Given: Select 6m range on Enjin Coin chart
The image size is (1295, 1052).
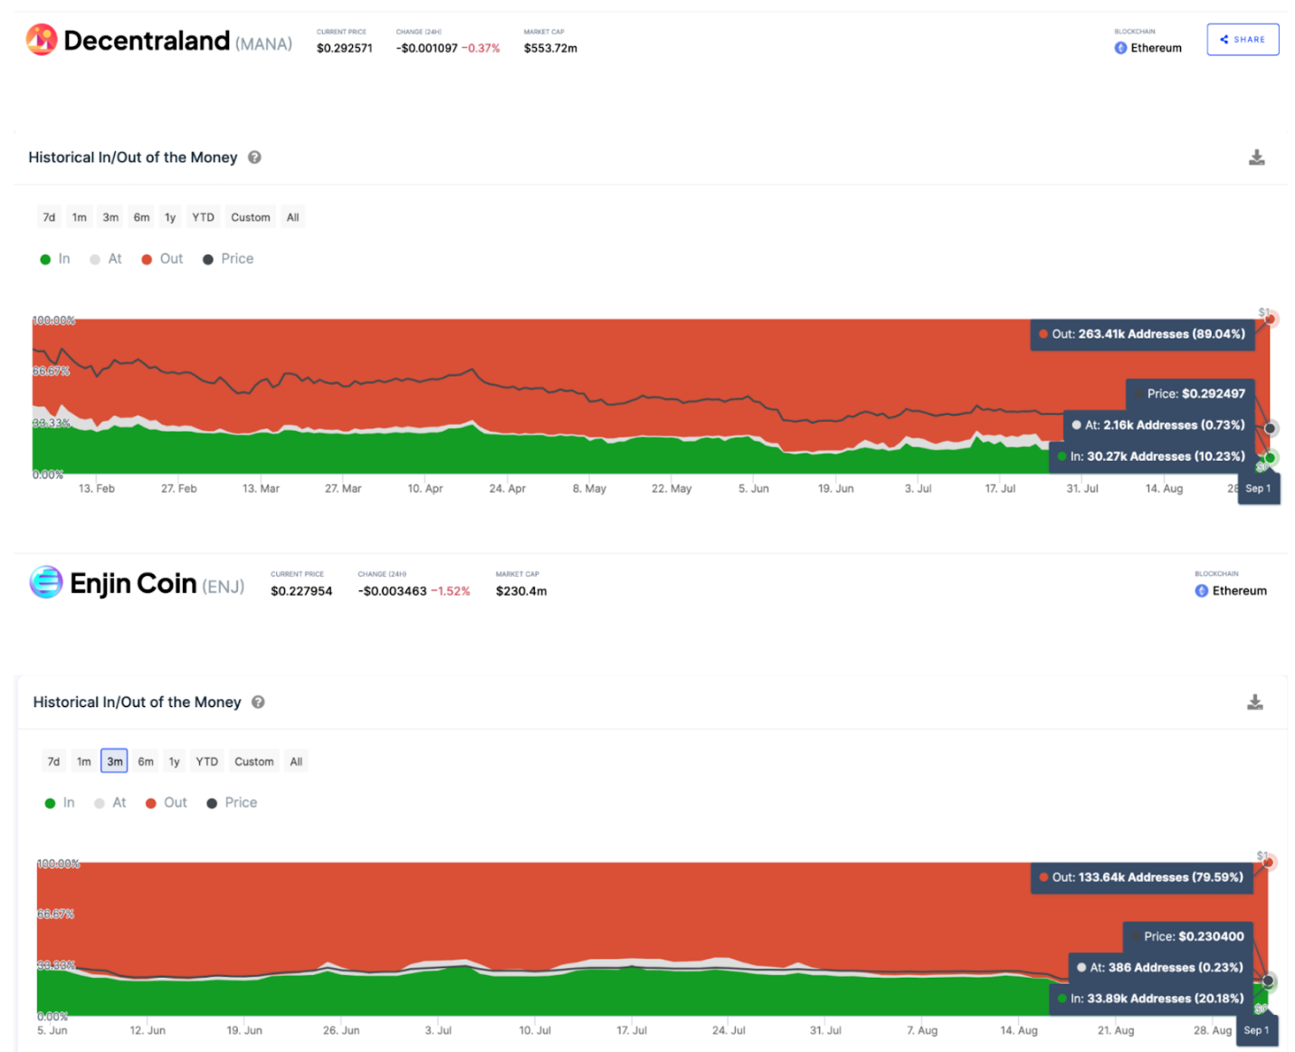Looking at the screenshot, I should pyautogui.click(x=146, y=761).
